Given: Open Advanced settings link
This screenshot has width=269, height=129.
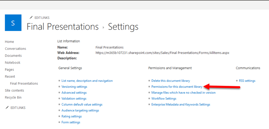Looking at the screenshot, I should 74,93.
